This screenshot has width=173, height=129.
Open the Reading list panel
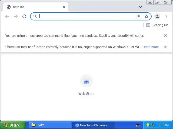[157, 25]
